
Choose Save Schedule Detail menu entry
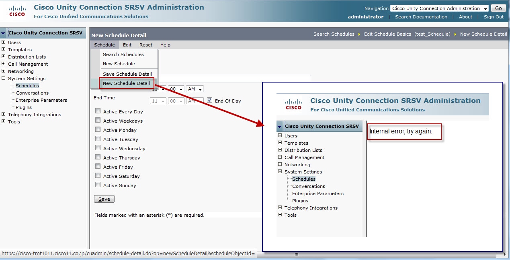pyautogui.click(x=127, y=74)
